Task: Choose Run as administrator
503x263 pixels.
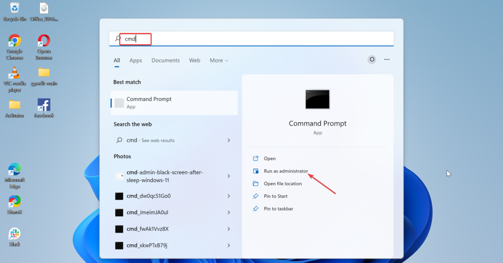Action: click(x=286, y=171)
